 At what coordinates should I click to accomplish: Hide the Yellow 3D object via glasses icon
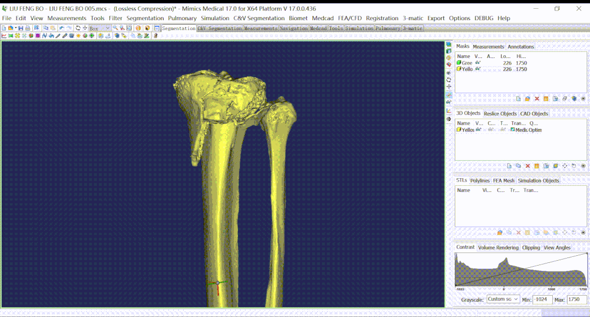(478, 130)
